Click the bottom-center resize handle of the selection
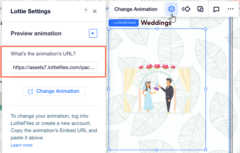The image size is (240, 153). [157, 150]
